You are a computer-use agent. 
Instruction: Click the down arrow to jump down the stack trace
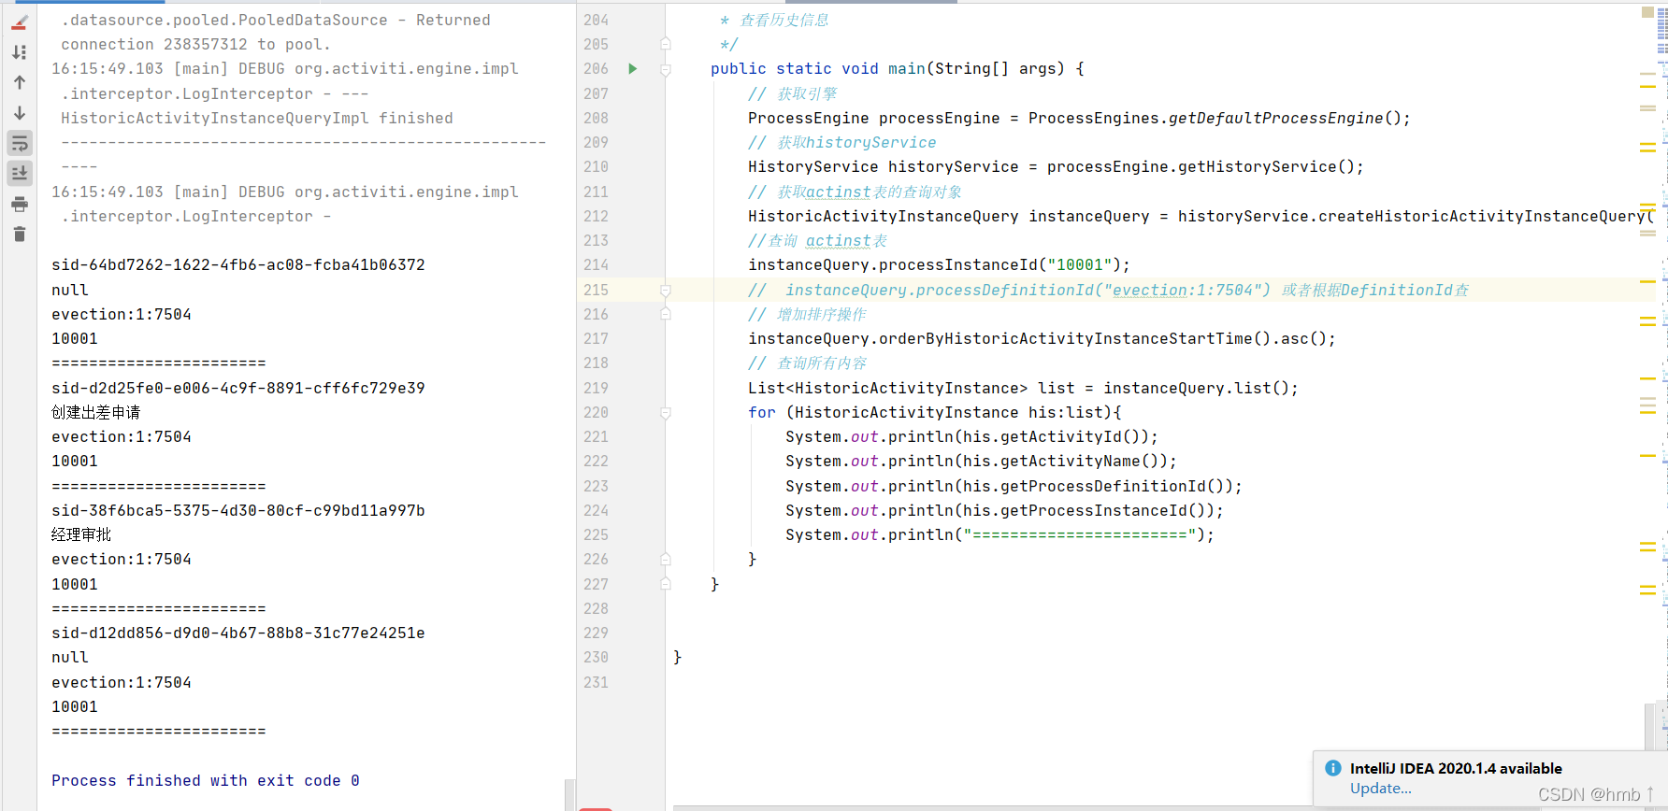[20, 113]
